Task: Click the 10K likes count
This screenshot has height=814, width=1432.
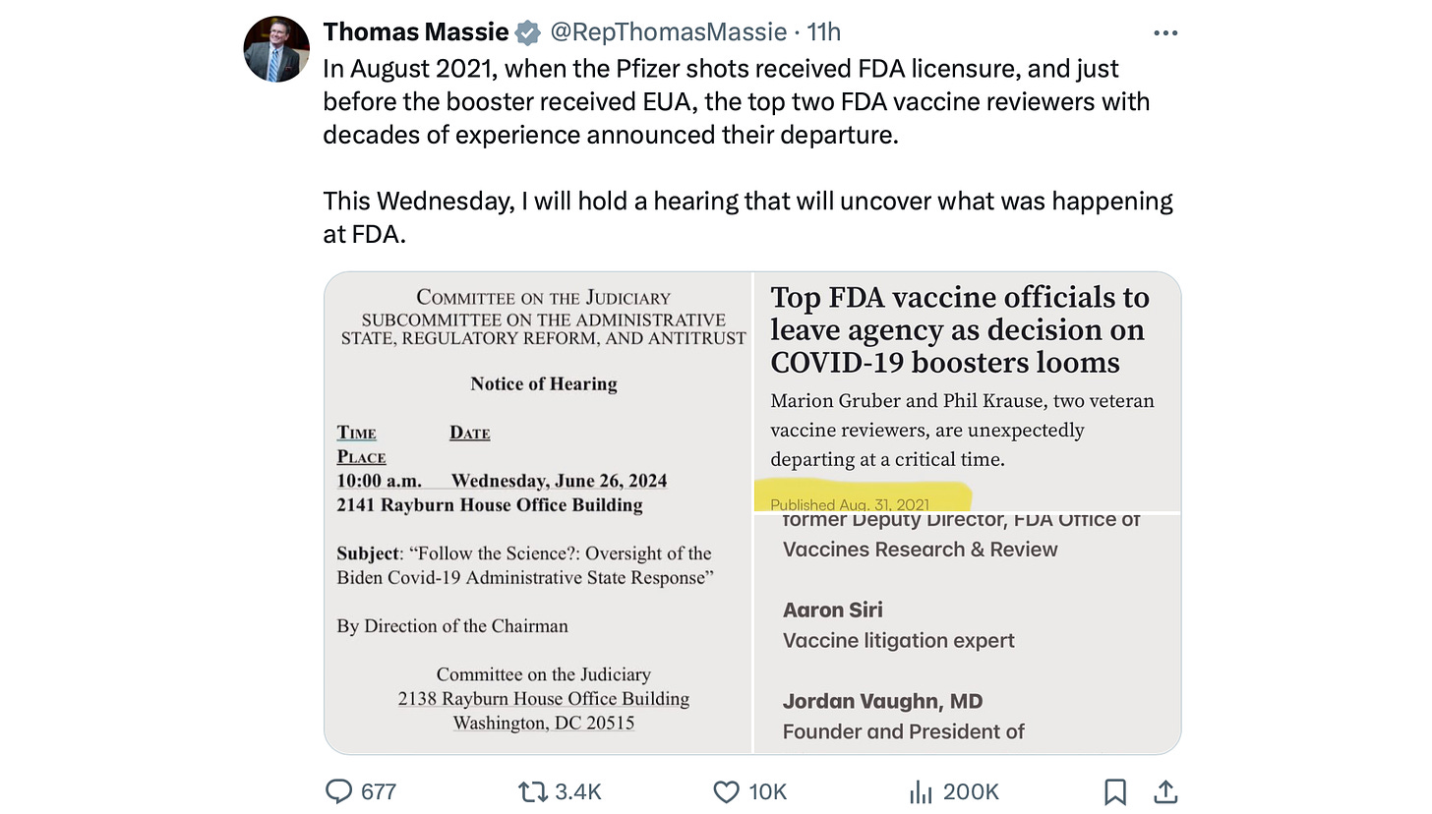Action: [x=767, y=791]
